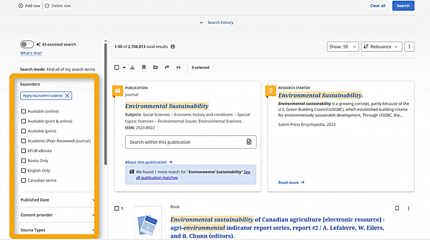The image size is (430, 240).
Task: Click the blue Search button
Action: [x=403, y=6]
